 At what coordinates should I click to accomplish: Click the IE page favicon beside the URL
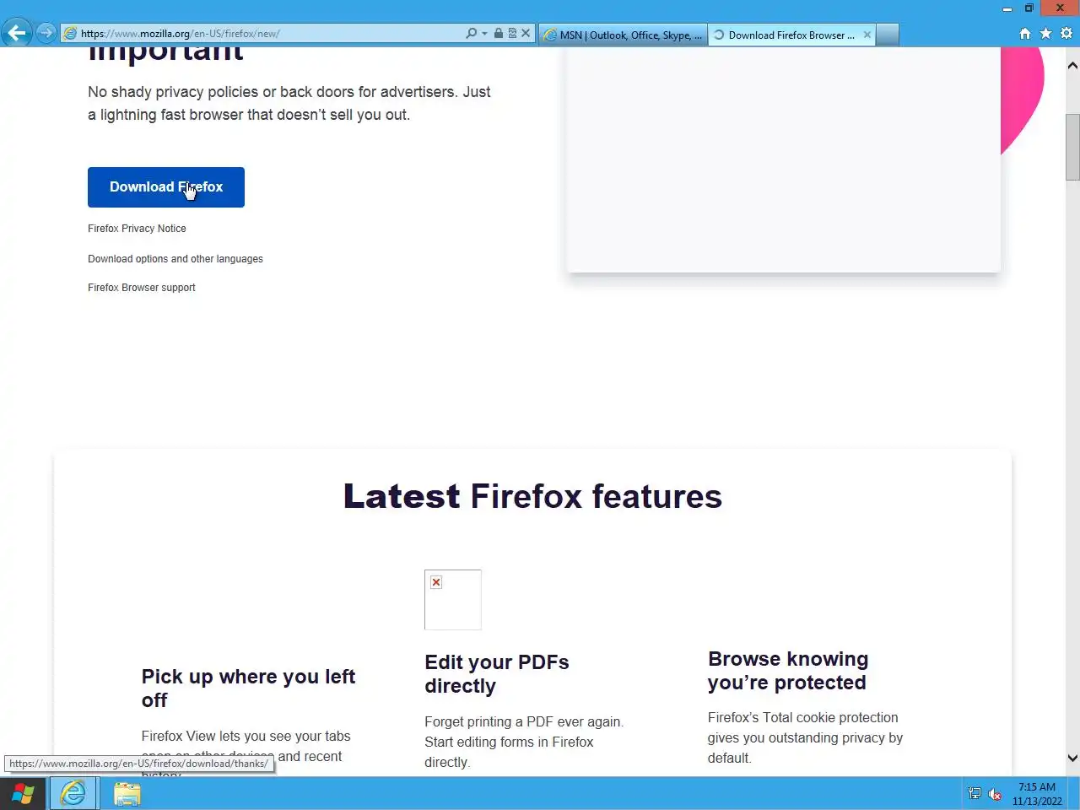pyautogui.click(x=71, y=34)
